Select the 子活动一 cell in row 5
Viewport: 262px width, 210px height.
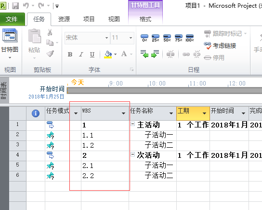153,166
